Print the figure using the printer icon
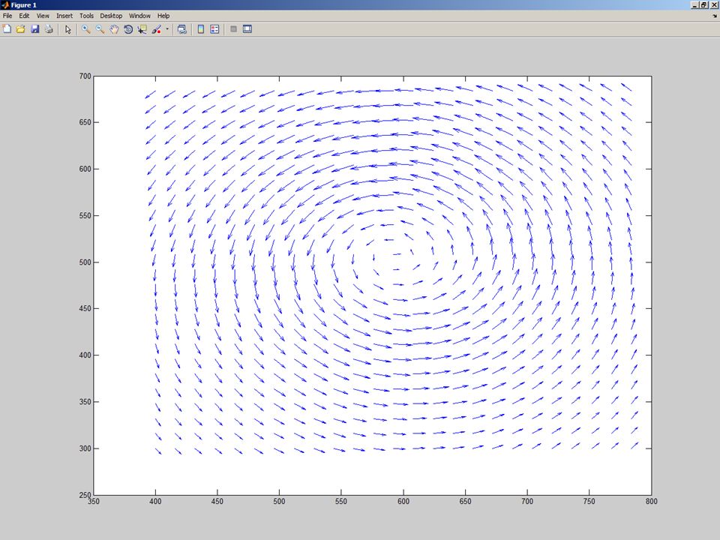 point(49,29)
